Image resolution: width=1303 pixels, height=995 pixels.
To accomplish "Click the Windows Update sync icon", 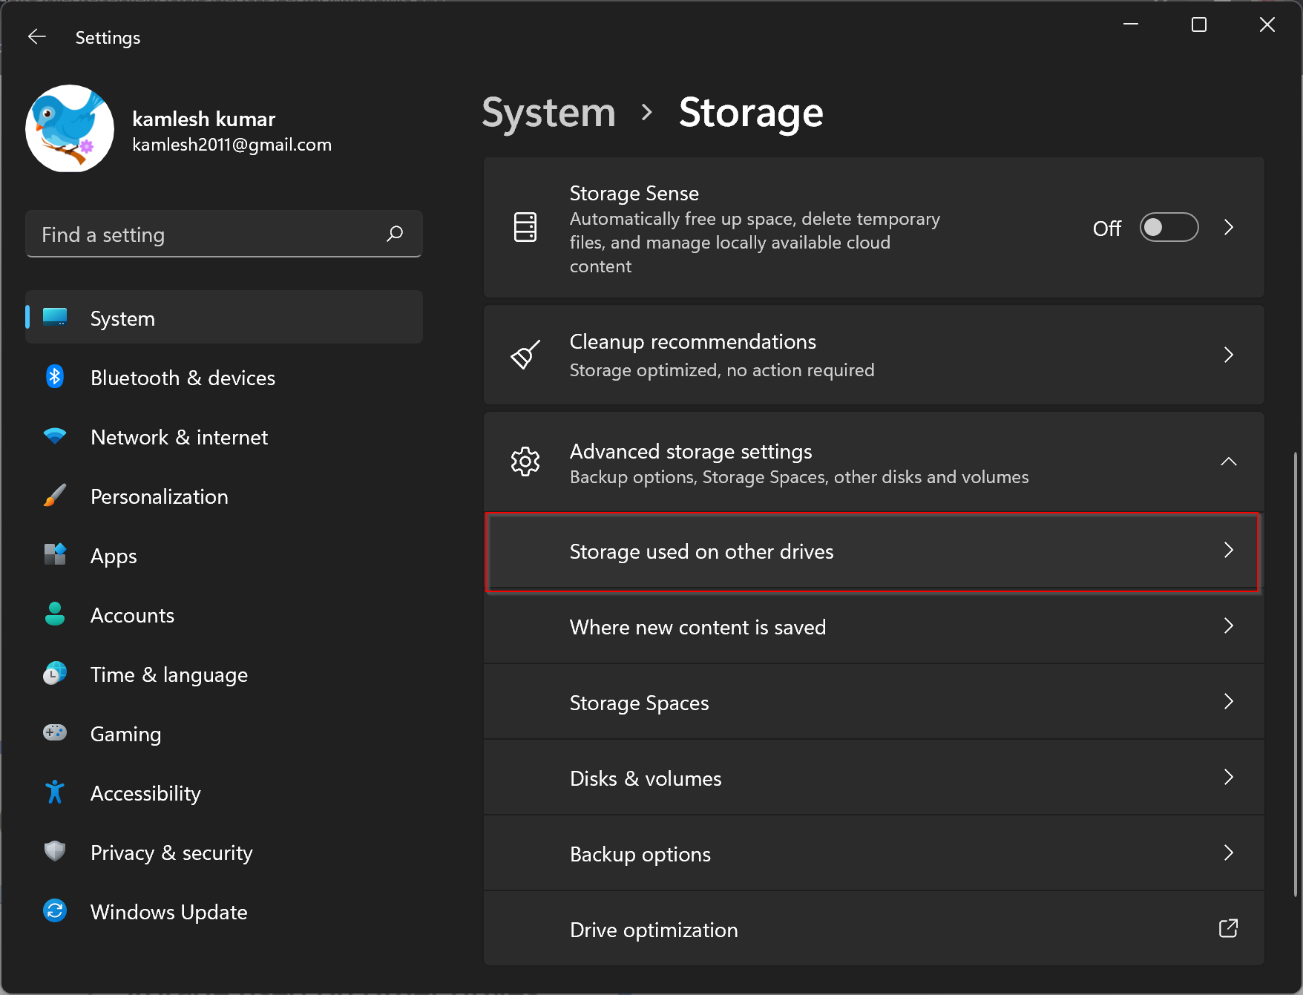I will tap(55, 911).
